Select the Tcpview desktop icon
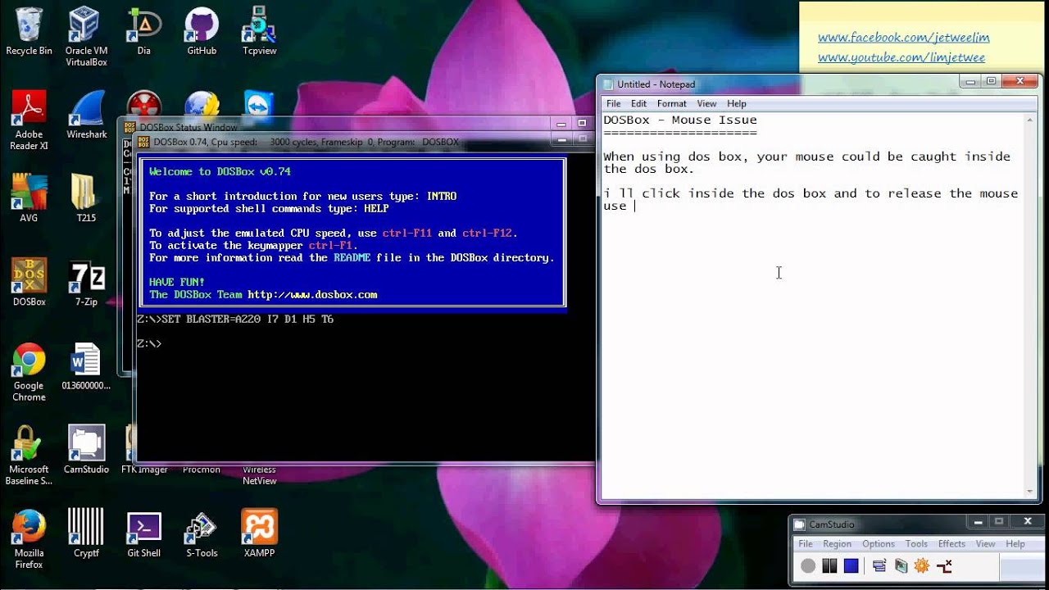 coord(259,31)
